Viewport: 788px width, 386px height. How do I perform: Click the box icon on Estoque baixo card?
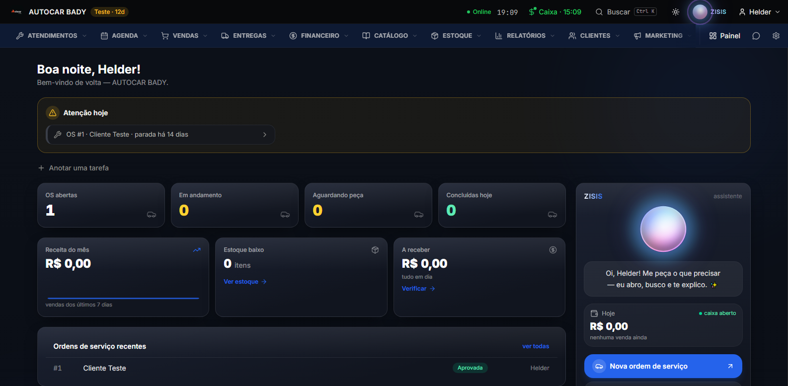click(375, 250)
